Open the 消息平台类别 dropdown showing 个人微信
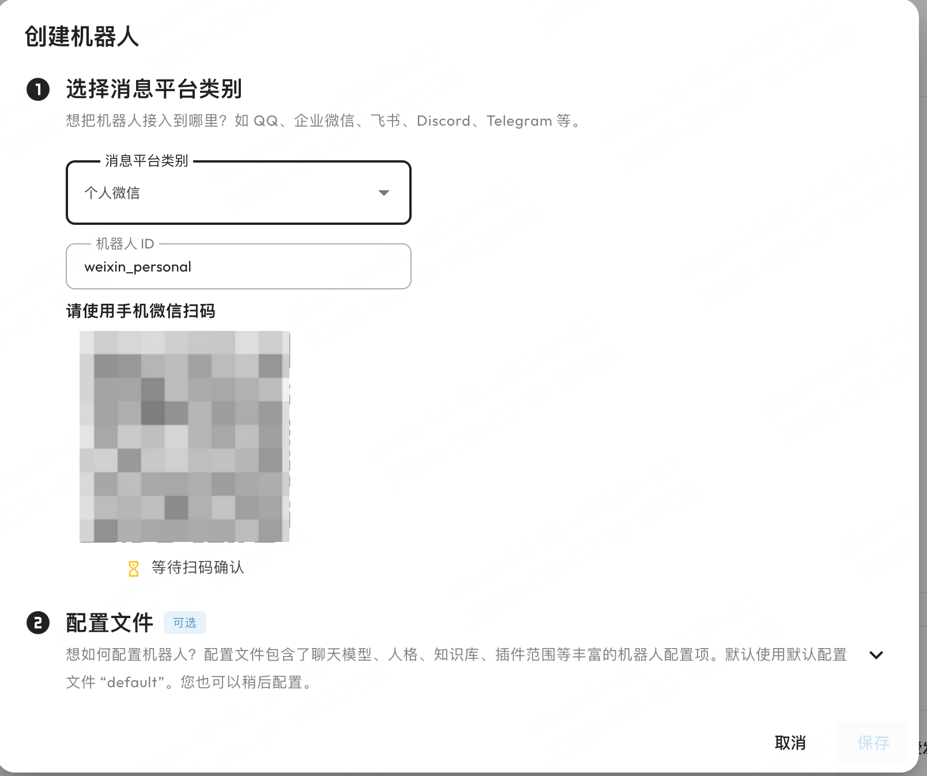Screen dimensions: 927x776 238,193
